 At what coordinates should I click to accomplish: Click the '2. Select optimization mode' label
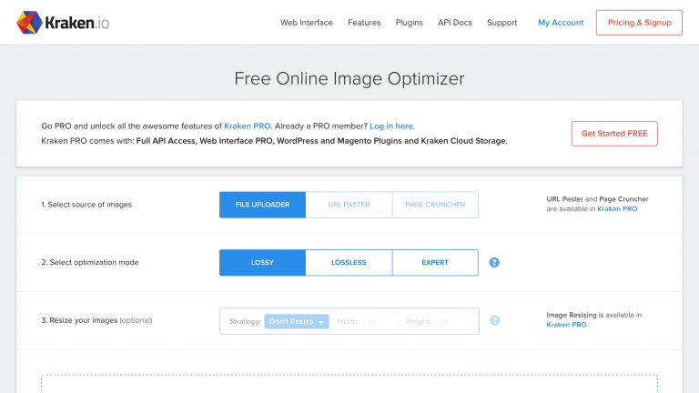pos(89,262)
